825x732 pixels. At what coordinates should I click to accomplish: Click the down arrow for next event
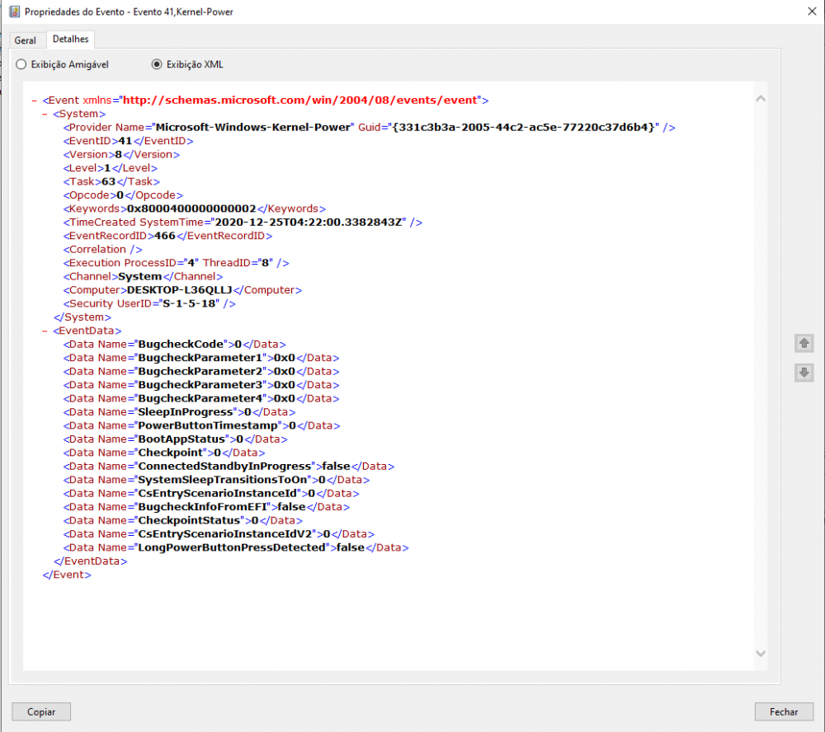(804, 373)
